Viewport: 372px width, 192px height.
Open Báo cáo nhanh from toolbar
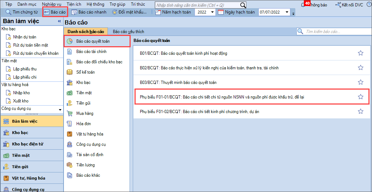89,12
